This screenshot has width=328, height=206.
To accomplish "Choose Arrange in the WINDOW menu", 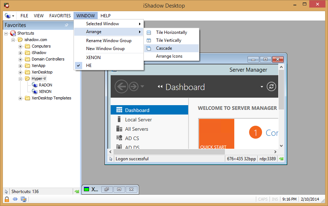I will [108, 32].
